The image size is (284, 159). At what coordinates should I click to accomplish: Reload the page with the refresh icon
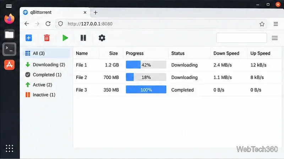click(x=48, y=24)
